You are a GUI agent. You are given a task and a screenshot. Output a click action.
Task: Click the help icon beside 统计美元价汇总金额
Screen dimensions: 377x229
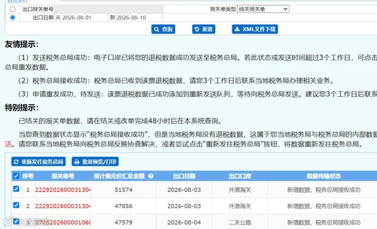pyautogui.click(x=151, y=176)
